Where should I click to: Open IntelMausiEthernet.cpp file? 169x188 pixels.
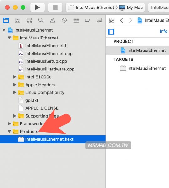click(53, 54)
